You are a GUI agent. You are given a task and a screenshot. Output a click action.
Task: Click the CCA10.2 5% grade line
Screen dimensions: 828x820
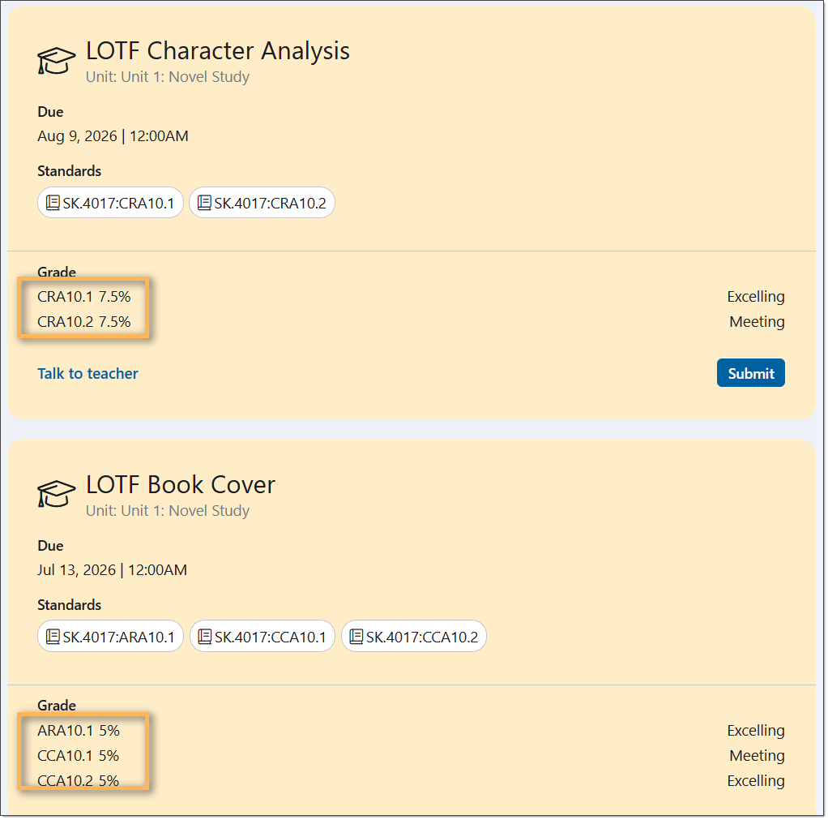pos(79,781)
